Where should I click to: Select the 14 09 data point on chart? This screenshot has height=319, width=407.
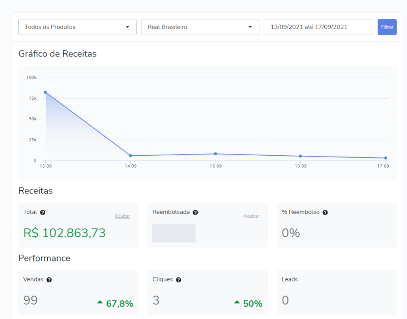click(130, 156)
